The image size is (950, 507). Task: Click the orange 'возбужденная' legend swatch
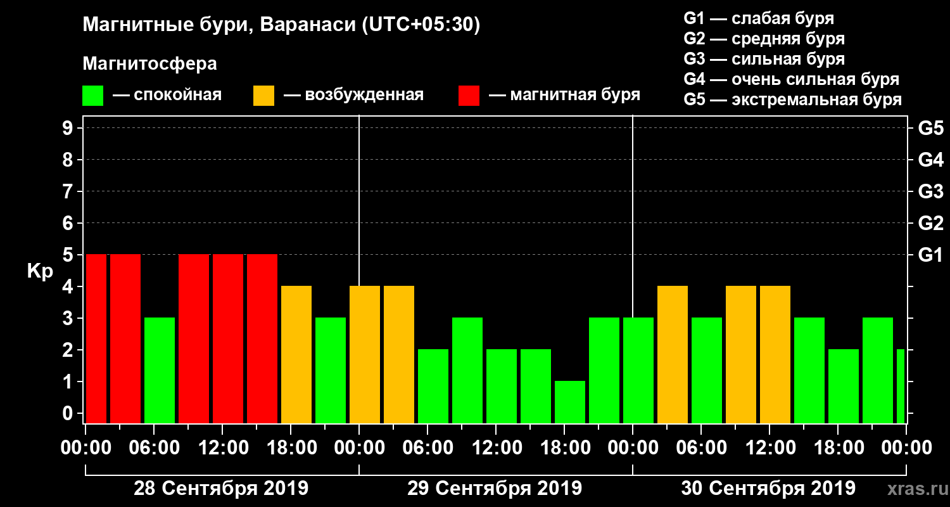tap(263, 95)
